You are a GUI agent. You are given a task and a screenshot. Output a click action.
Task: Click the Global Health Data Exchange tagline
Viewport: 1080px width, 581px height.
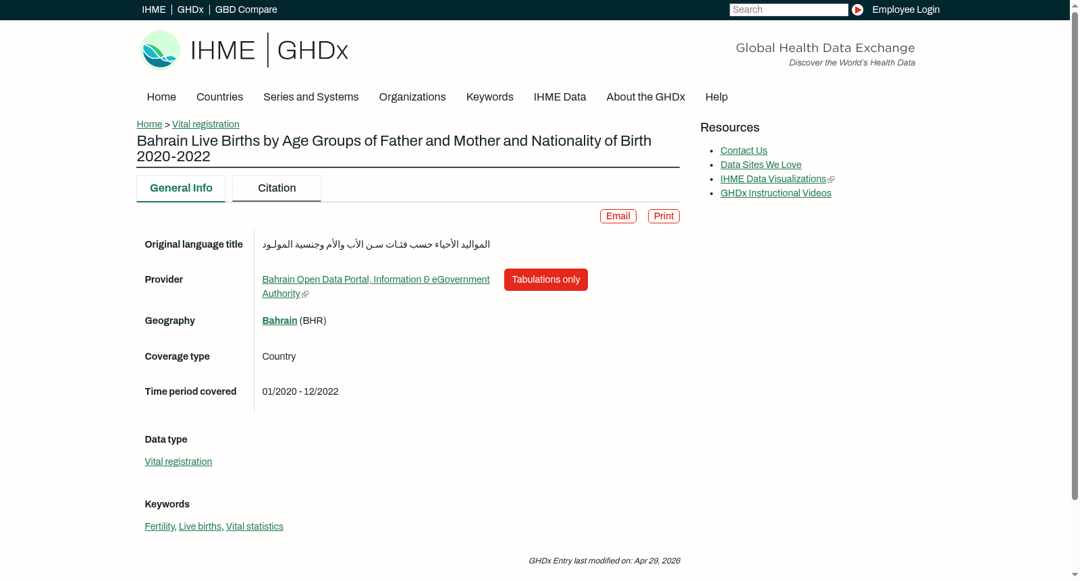825,48
